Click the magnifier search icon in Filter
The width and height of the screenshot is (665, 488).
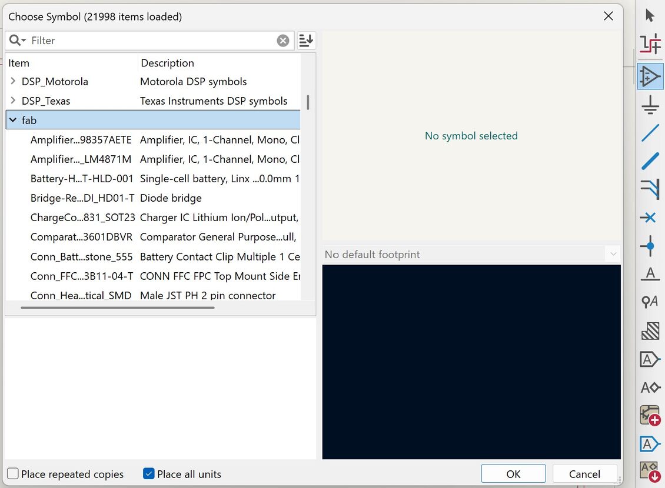[x=18, y=40]
